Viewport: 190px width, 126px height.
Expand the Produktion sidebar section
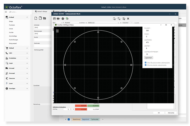click(x=27, y=58)
